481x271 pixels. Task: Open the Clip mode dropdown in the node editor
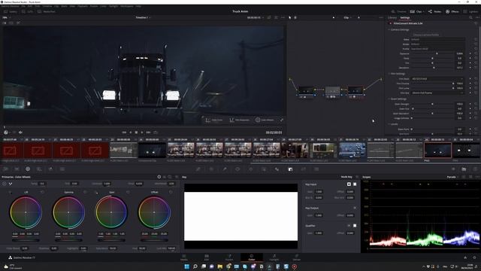tap(347, 17)
